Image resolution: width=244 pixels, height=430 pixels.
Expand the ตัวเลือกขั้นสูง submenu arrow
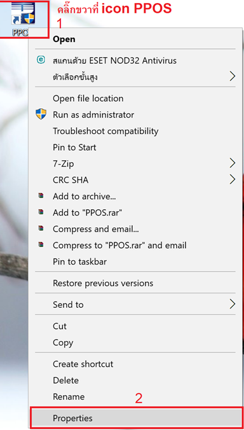(232, 76)
